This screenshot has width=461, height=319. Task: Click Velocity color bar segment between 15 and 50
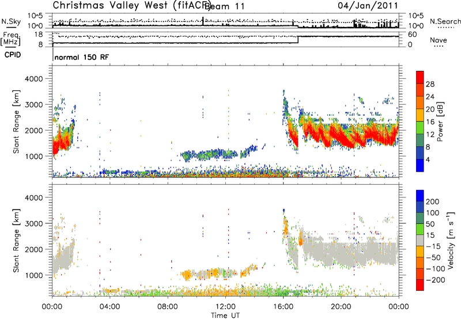coord(420,229)
